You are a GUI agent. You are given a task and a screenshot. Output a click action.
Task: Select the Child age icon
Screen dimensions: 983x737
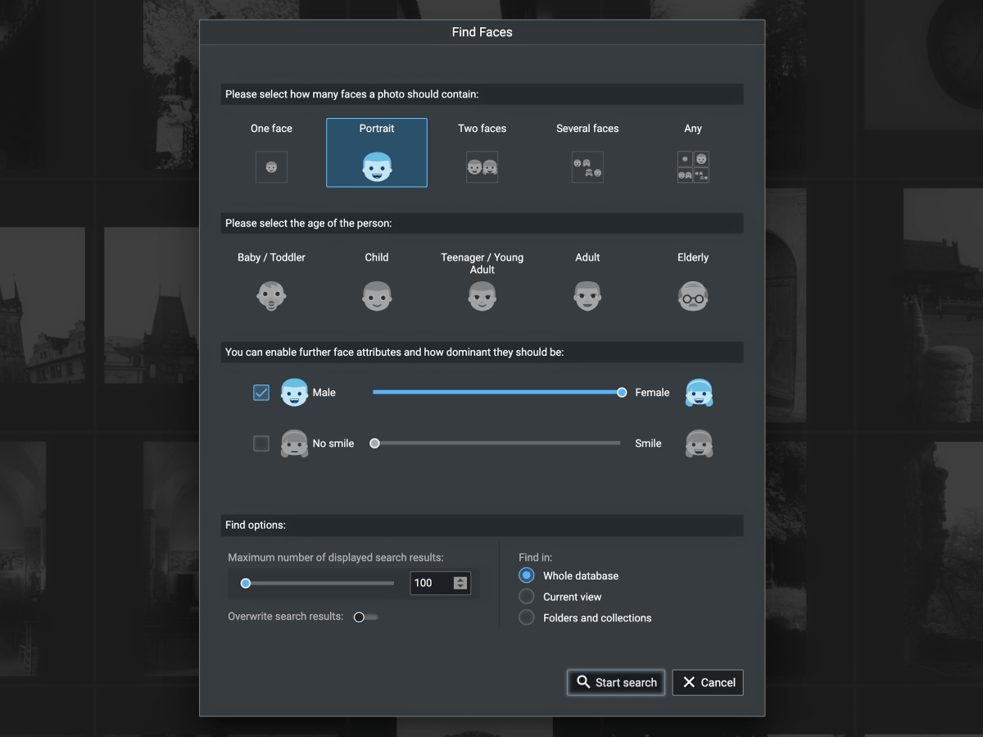(x=377, y=295)
